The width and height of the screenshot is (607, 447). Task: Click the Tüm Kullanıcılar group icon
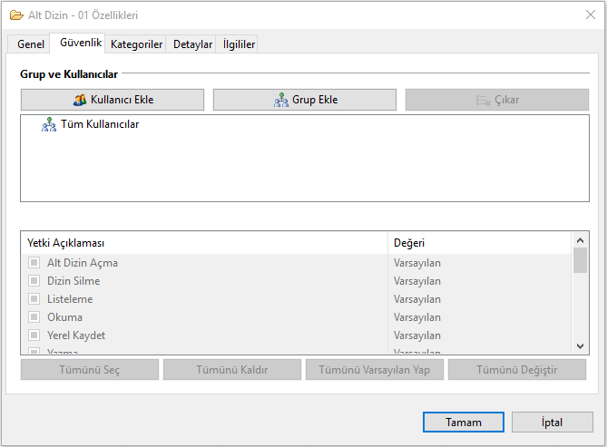(49, 125)
